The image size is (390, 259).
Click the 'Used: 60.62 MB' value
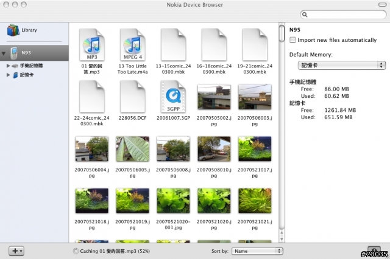(x=336, y=96)
